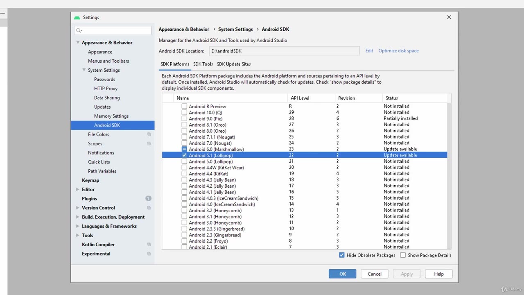Click the Apply button
The height and width of the screenshot is (295, 524).
click(407, 274)
